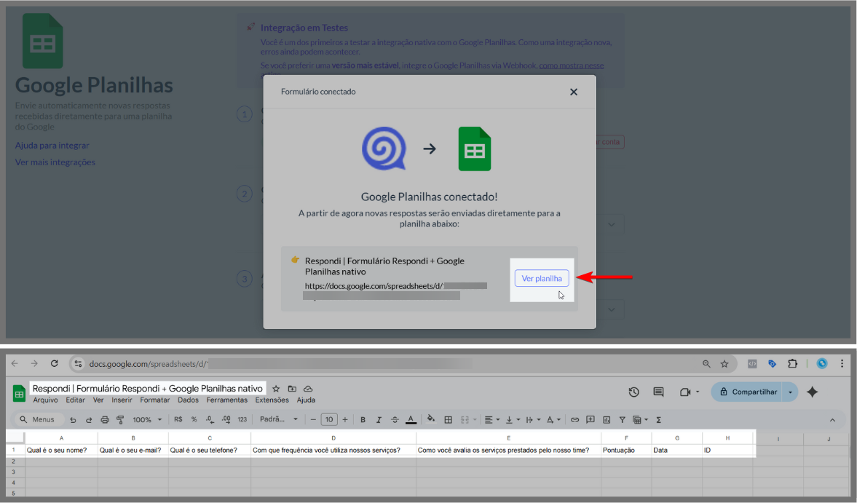Toggle italic formatting
Screen dimensions: 857x503
379,419
